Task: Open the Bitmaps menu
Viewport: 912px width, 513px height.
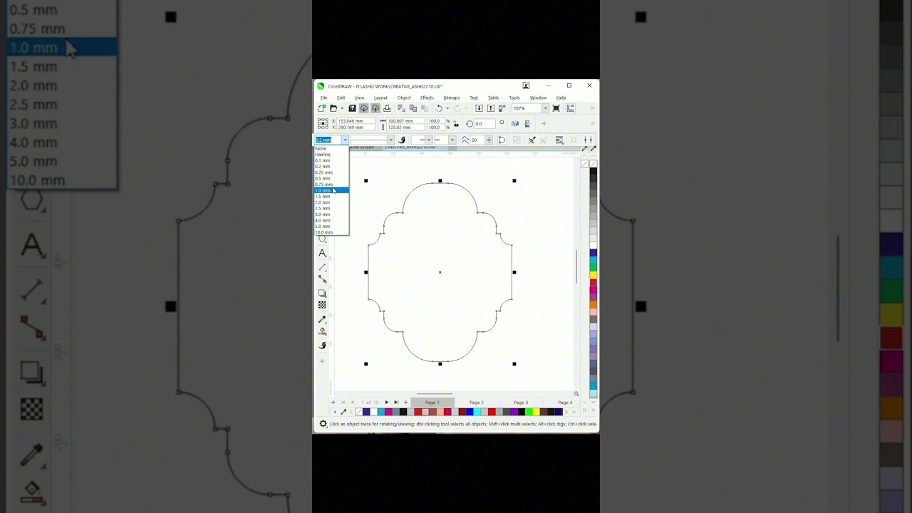Action: (x=452, y=98)
